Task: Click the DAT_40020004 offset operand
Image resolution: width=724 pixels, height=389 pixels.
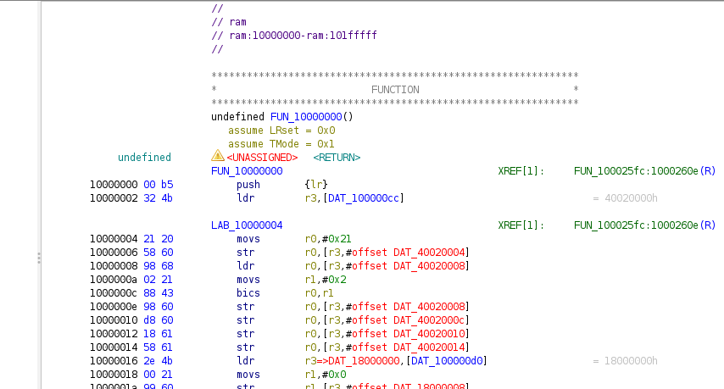Action: point(431,253)
